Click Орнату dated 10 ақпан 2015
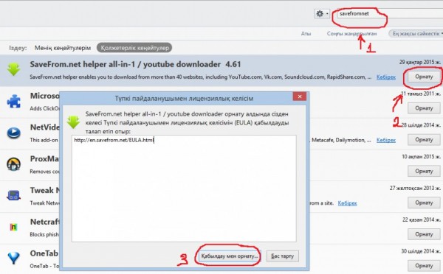443x274 pixels. (x=424, y=171)
